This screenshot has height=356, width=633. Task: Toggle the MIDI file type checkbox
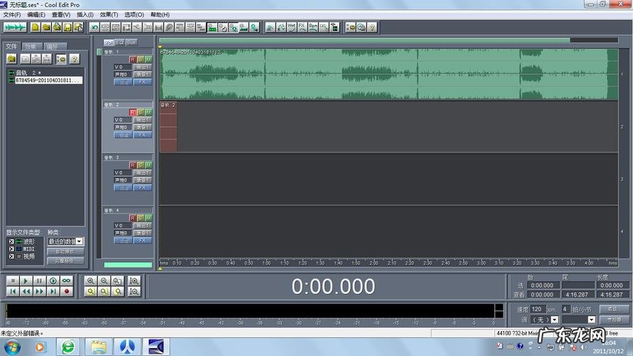[11, 248]
